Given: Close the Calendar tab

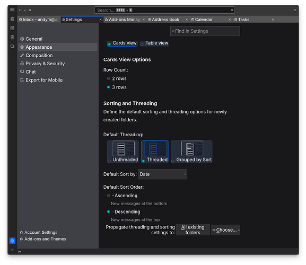Looking at the screenshot, I should [x=230, y=20].
